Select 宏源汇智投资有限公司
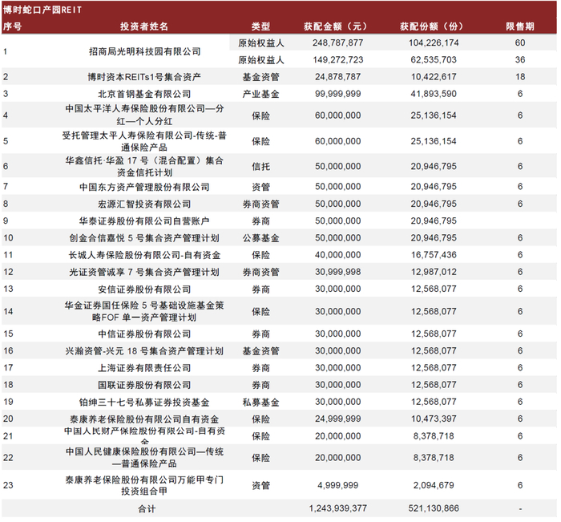This screenshot has width=561, height=522. (x=144, y=204)
